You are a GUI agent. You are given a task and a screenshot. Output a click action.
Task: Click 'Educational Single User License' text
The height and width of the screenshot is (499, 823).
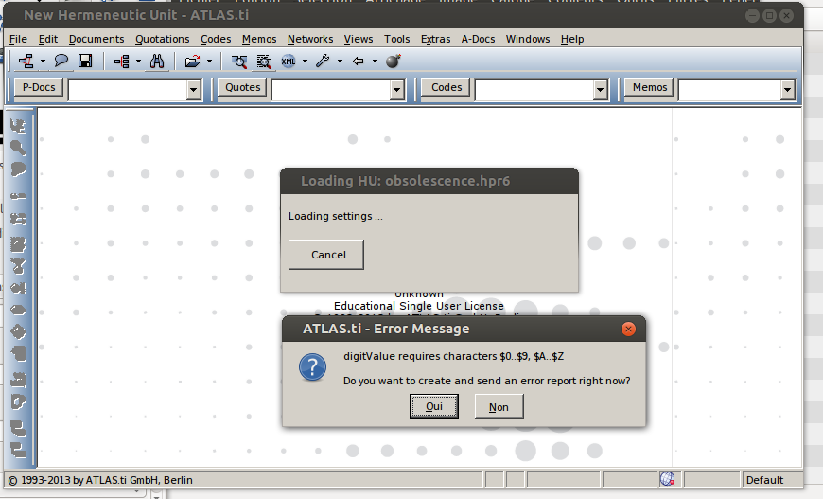pyautogui.click(x=419, y=306)
